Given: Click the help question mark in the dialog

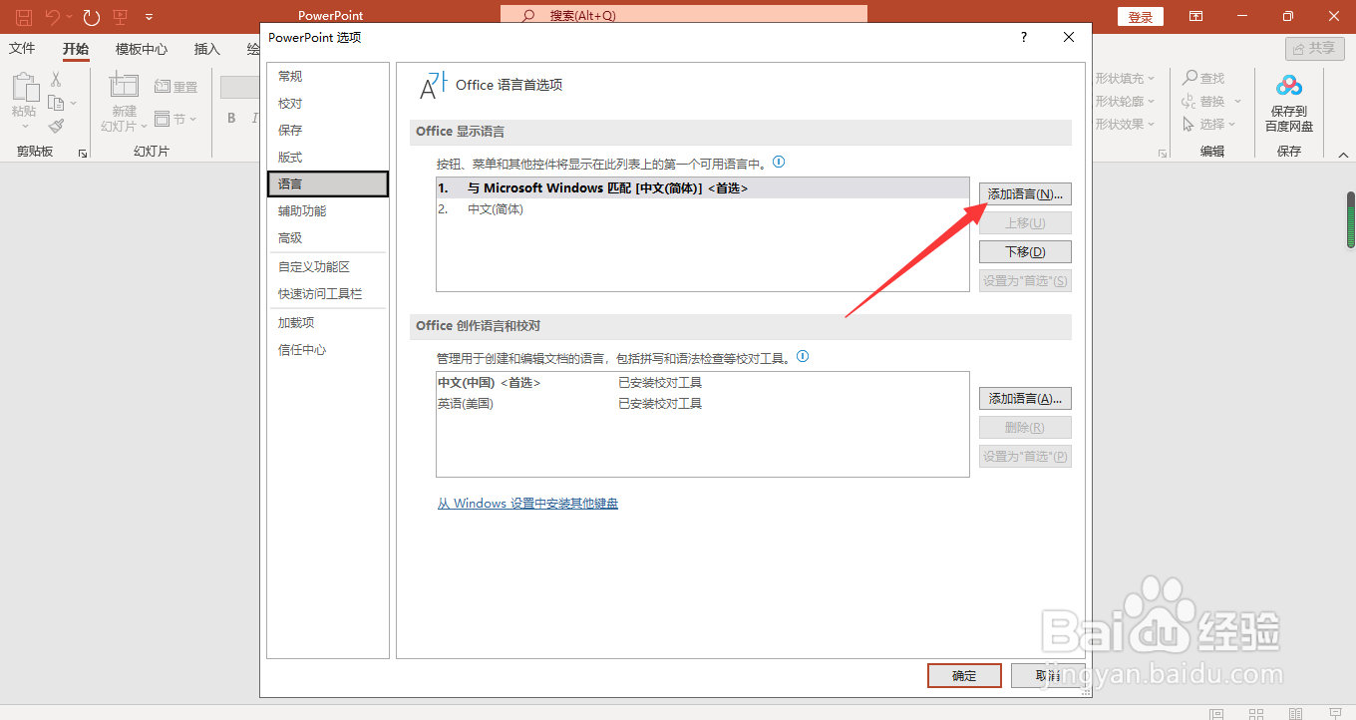Looking at the screenshot, I should [1023, 37].
